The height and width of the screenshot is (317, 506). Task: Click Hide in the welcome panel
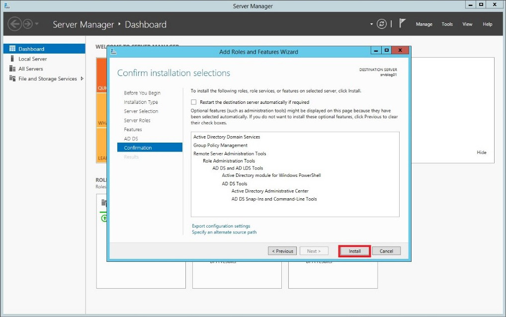pos(482,152)
